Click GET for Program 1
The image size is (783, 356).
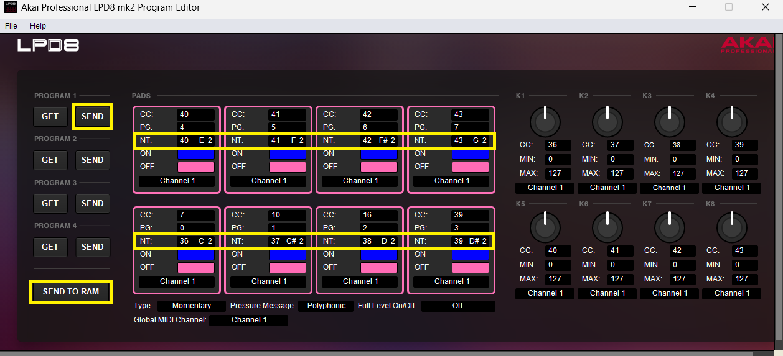[50, 116]
